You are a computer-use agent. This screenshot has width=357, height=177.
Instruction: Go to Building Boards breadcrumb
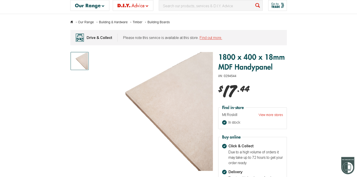[158, 22]
